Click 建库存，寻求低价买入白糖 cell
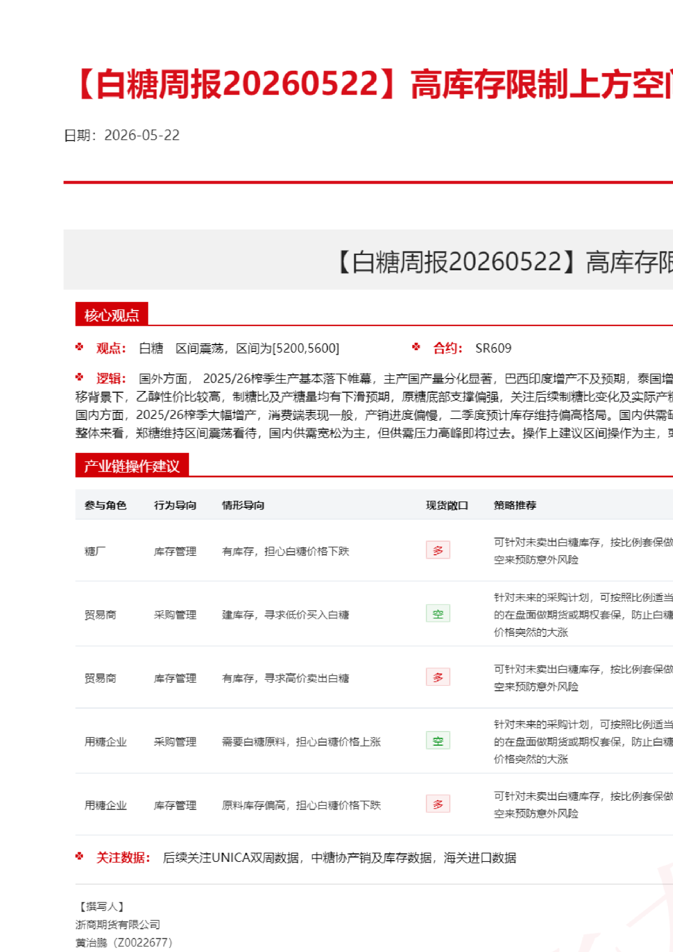Image resolution: width=673 pixels, height=952 pixels. 286,615
